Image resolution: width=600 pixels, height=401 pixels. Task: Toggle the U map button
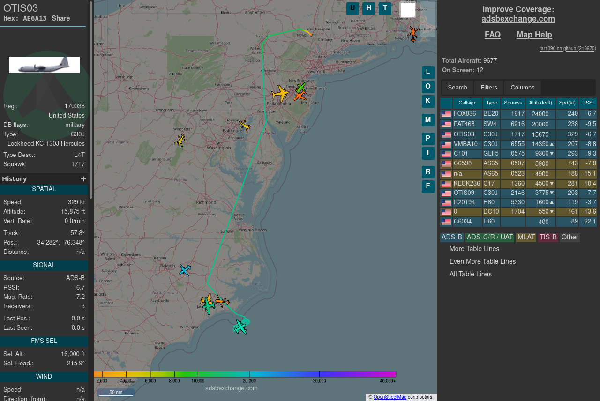tap(352, 8)
